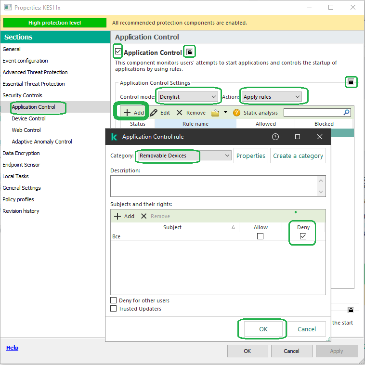The image size is (365, 365).
Task: Enable Deny for other users checkbox
Action: click(113, 300)
